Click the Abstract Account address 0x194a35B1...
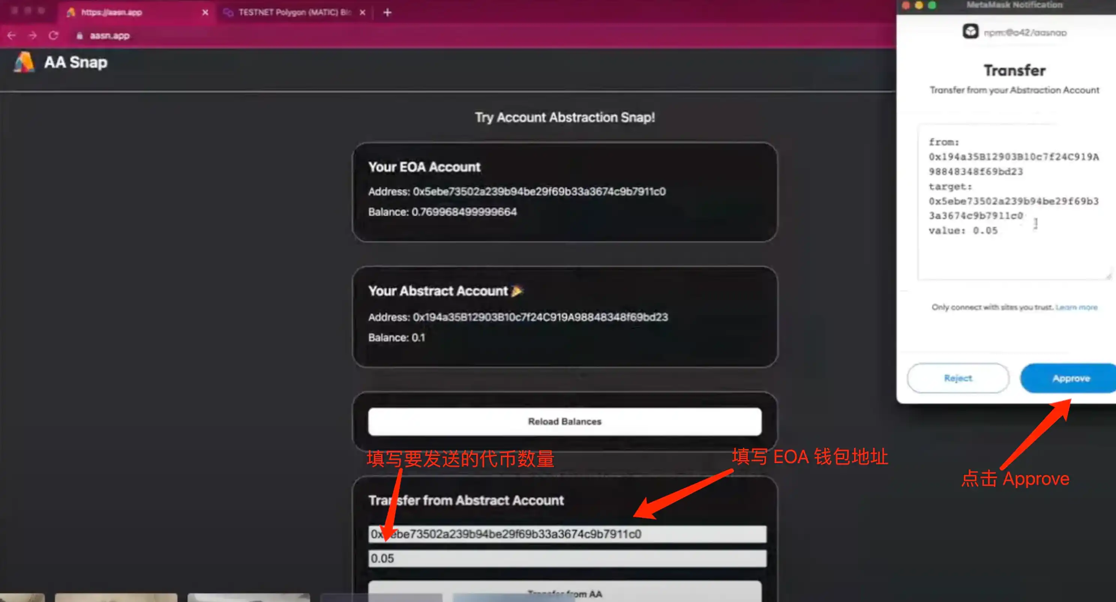 tap(540, 317)
